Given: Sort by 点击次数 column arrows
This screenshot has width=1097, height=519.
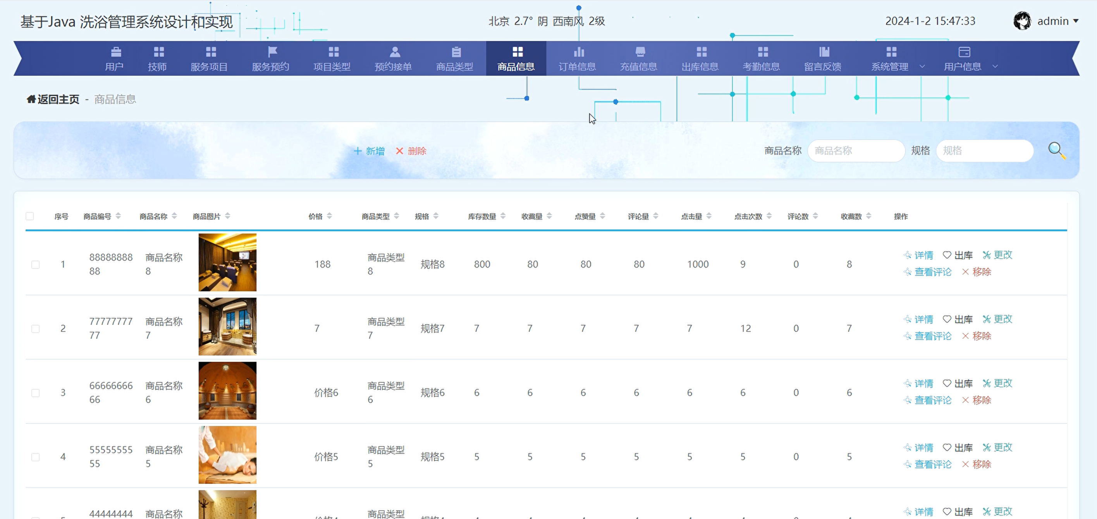Looking at the screenshot, I should click(769, 216).
